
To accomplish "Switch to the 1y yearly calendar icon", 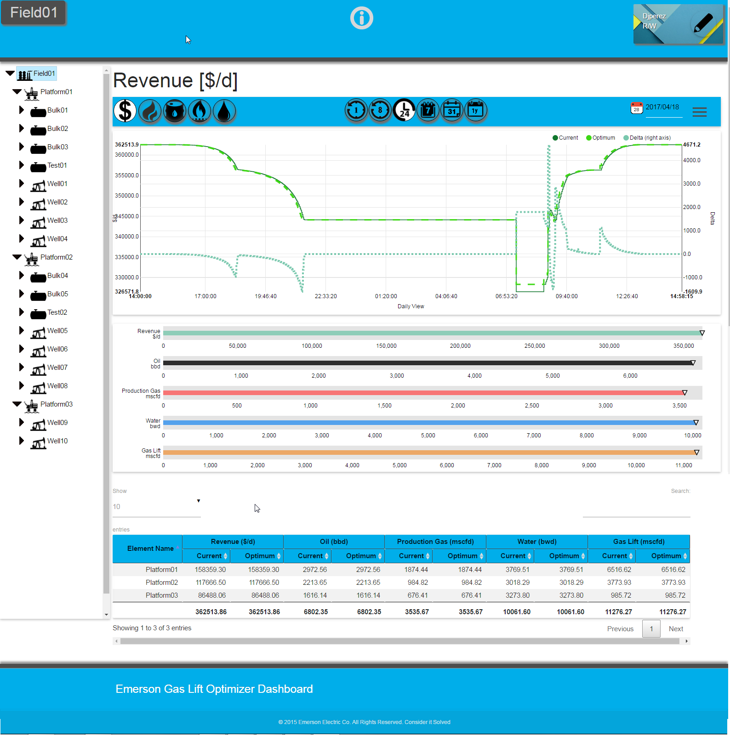I will click(476, 111).
